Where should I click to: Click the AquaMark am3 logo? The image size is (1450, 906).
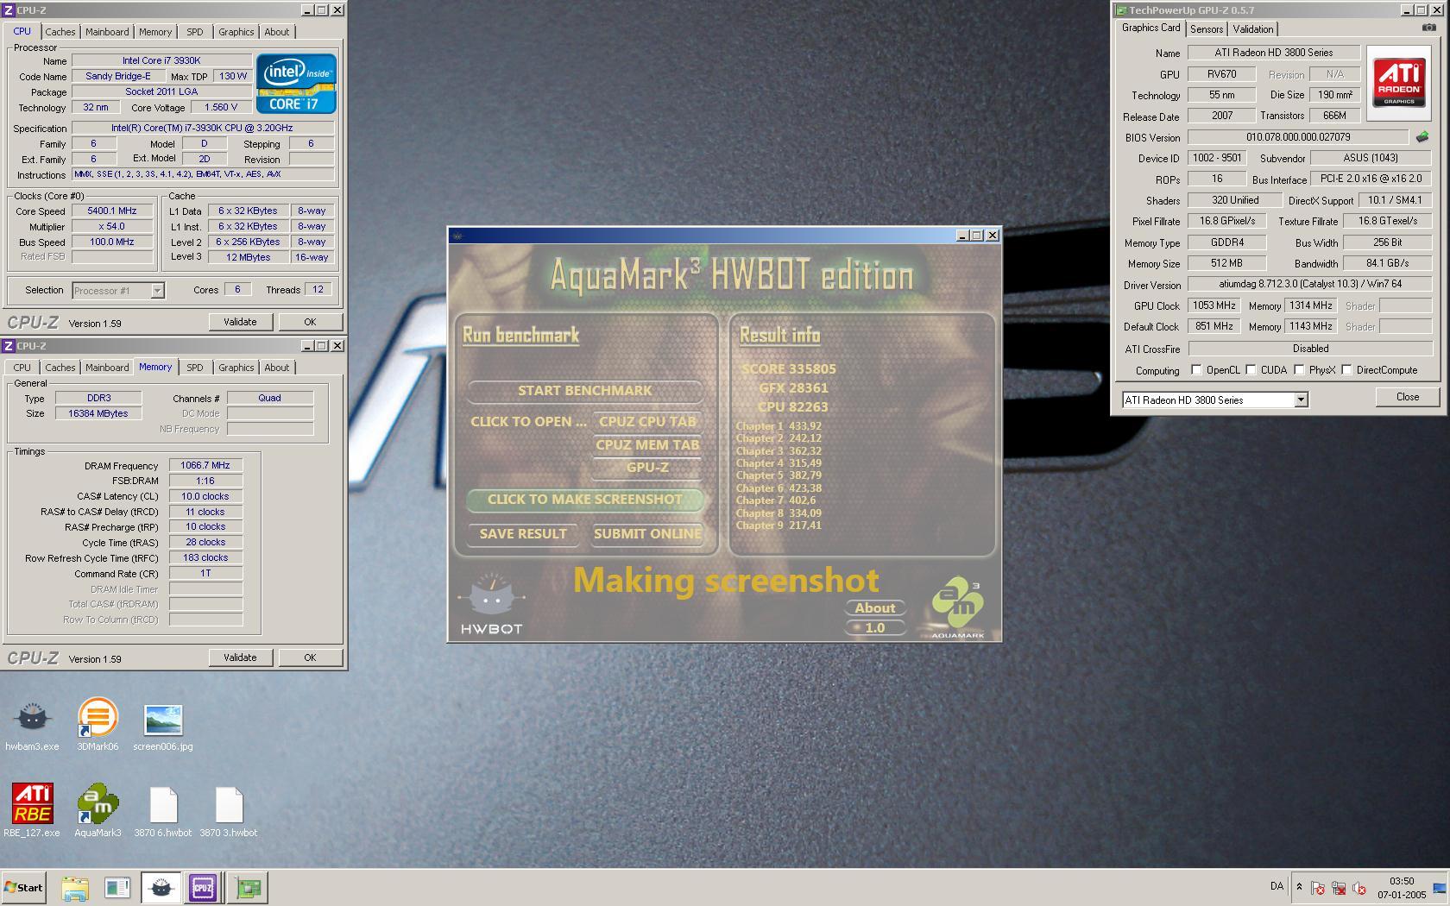coord(957,608)
